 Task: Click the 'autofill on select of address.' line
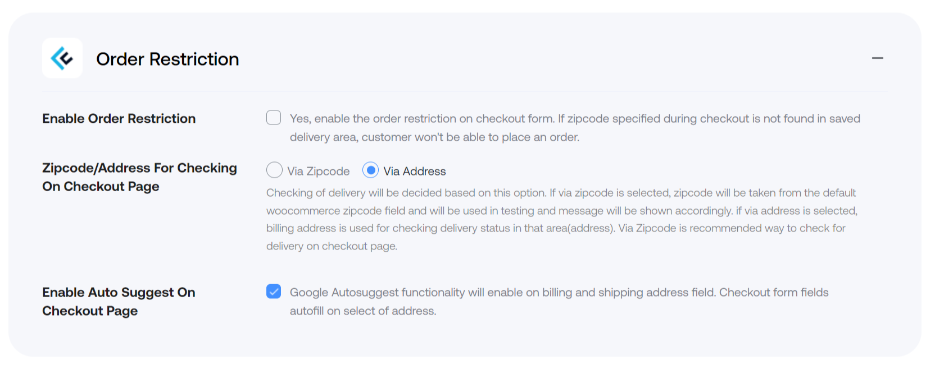click(363, 311)
